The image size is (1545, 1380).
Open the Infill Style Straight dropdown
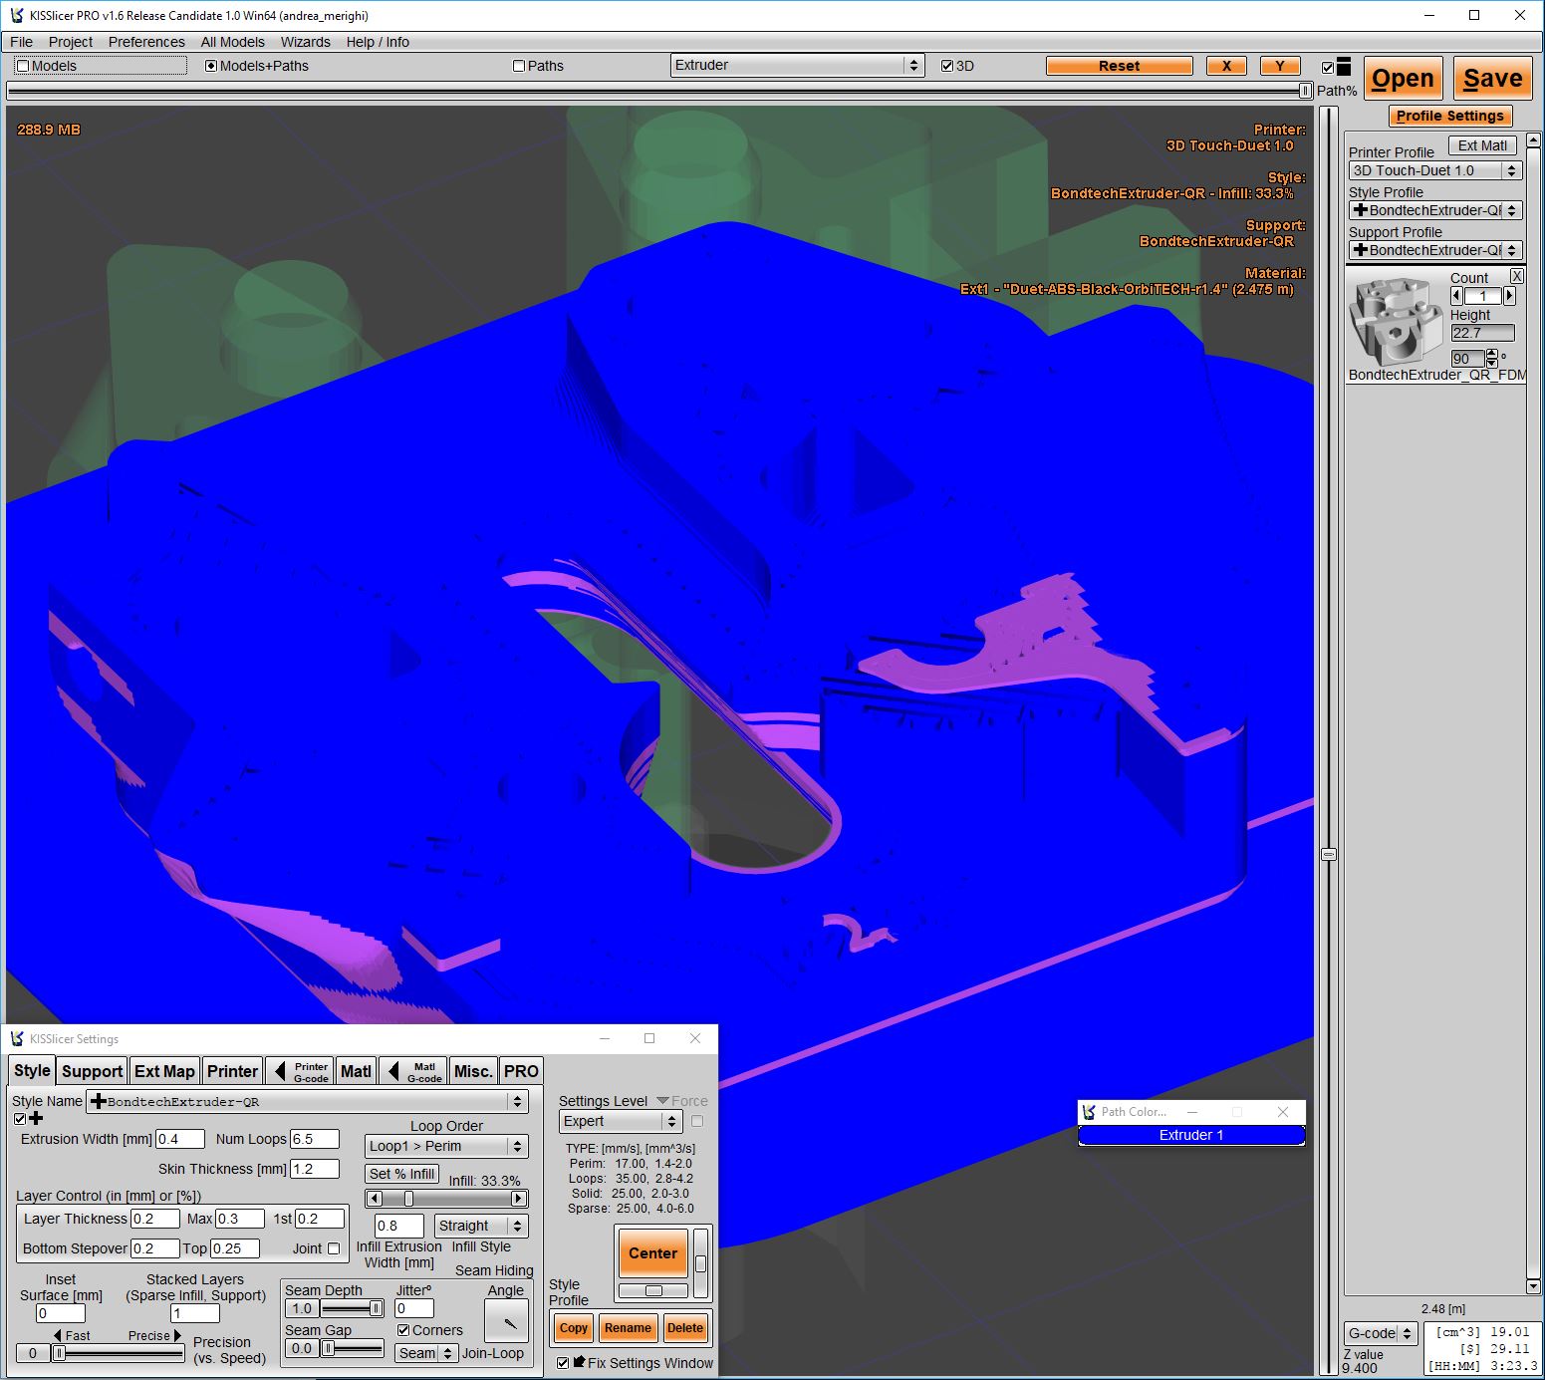481,1226
